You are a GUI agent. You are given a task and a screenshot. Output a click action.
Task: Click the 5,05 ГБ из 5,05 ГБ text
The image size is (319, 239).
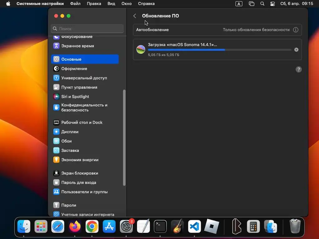[164, 55]
